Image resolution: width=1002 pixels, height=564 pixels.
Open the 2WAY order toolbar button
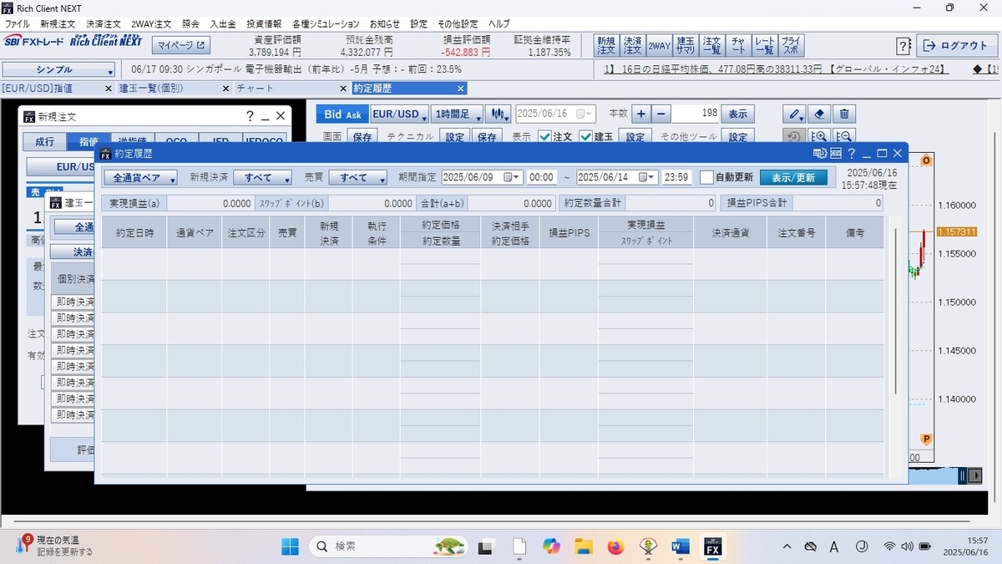659,45
